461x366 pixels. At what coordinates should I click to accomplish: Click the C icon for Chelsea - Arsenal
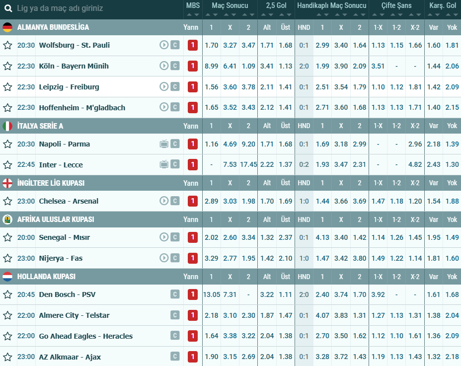tap(175, 201)
